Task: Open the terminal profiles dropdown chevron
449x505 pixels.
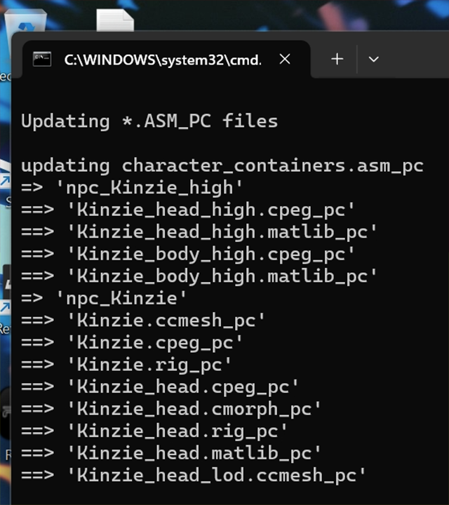Action: 374,59
